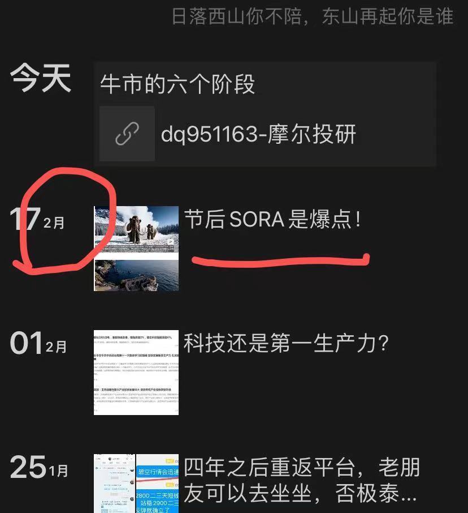Tap the empty area of the link card
The image size is (468, 513).
tap(395, 134)
